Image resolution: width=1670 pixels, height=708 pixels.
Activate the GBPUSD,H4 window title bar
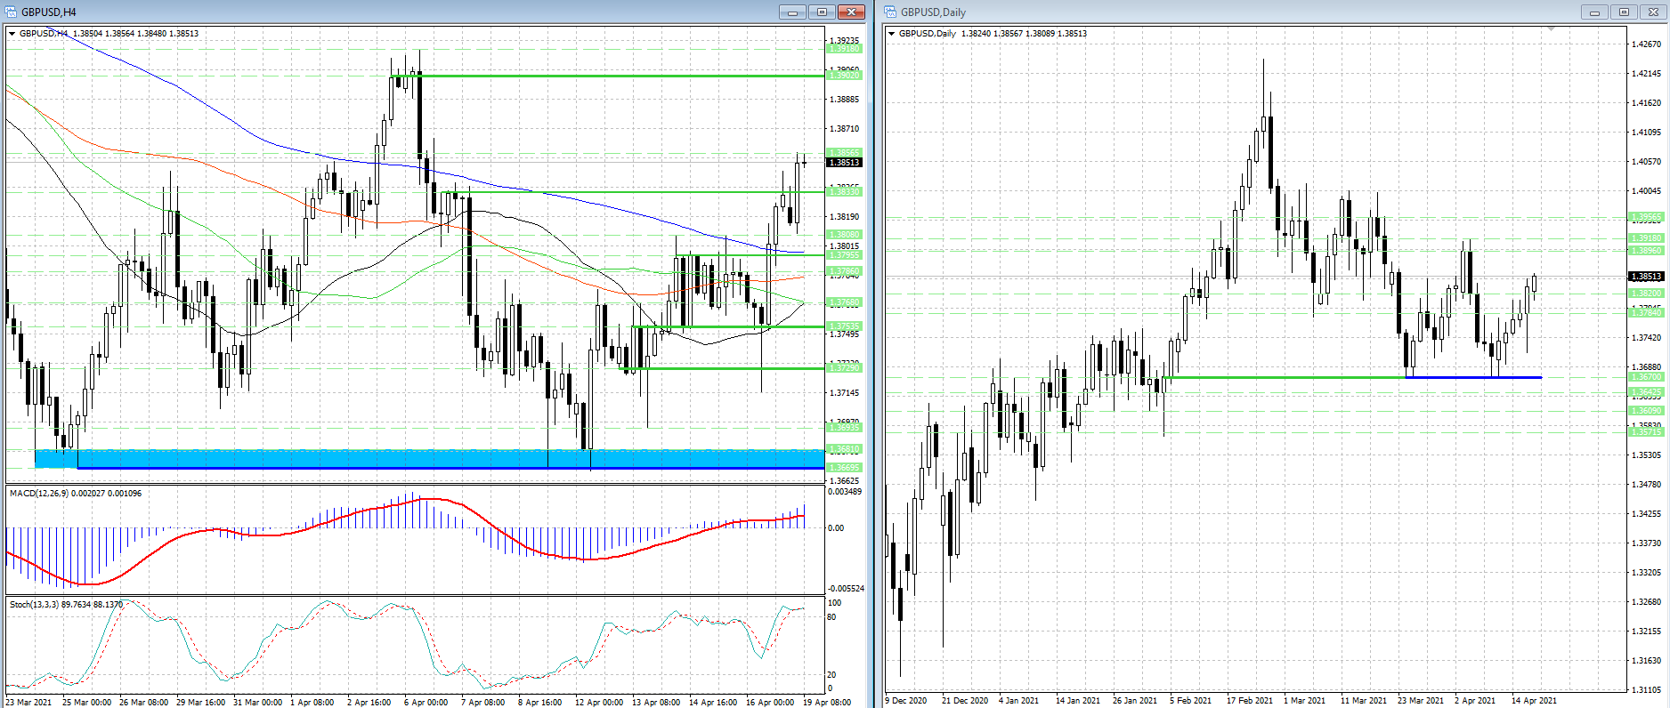tap(356, 12)
